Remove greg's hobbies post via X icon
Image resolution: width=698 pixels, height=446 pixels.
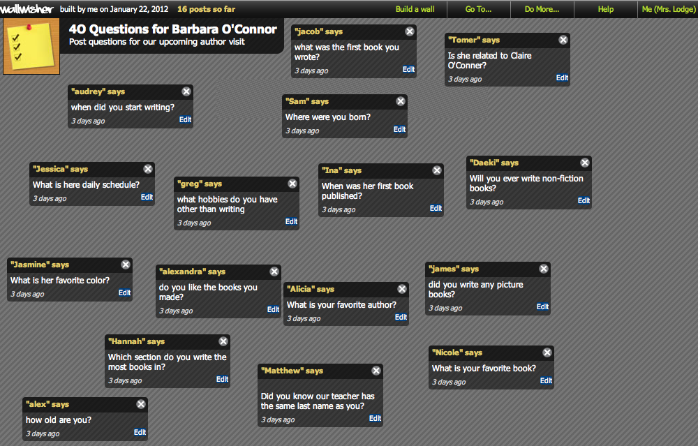[x=292, y=184]
